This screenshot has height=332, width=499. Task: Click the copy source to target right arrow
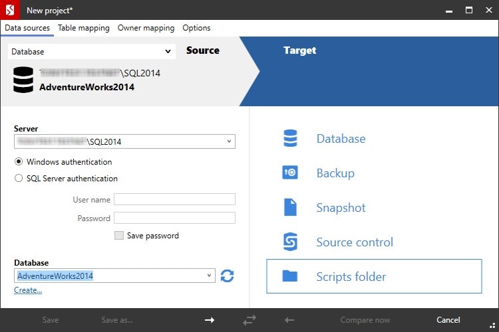pyautogui.click(x=210, y=320)
